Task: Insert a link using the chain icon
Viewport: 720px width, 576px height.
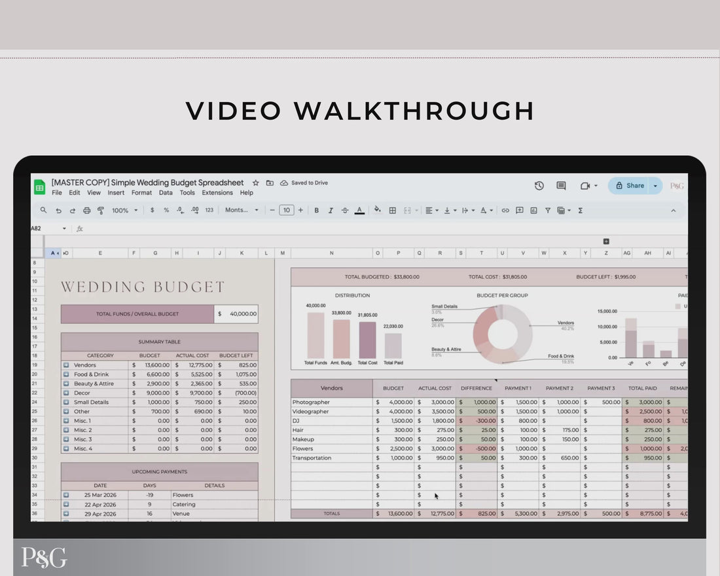Action: coord(505,211)
